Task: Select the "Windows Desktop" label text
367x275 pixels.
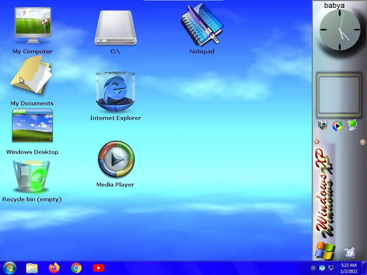Action: pos(32,152)
